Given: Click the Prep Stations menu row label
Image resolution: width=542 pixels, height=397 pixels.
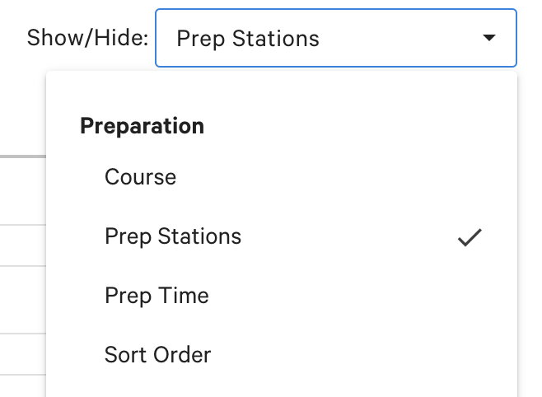Looking at the screenshot, I should (x=173, y=236).
